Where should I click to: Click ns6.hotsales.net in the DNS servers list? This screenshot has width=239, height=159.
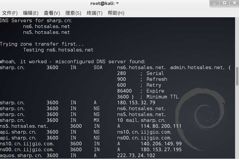pos(46,26)
